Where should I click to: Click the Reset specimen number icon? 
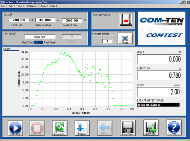tap(125, 38)
